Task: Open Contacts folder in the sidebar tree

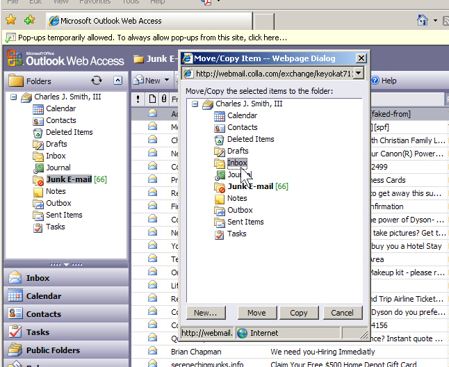Action: 61,120
